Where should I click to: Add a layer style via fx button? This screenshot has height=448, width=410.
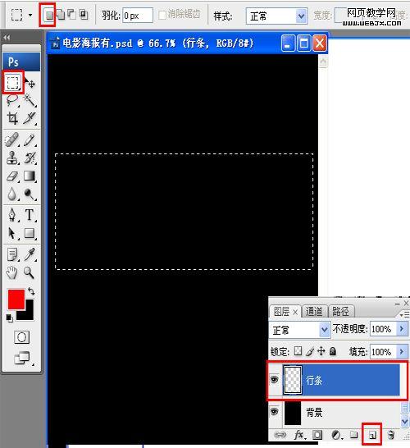click(x=300, y=435)
